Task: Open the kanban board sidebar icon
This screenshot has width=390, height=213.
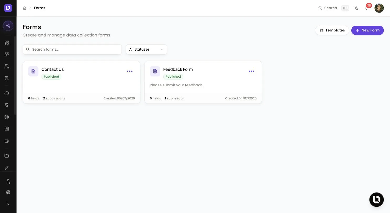Action: (x=7, y=54)
